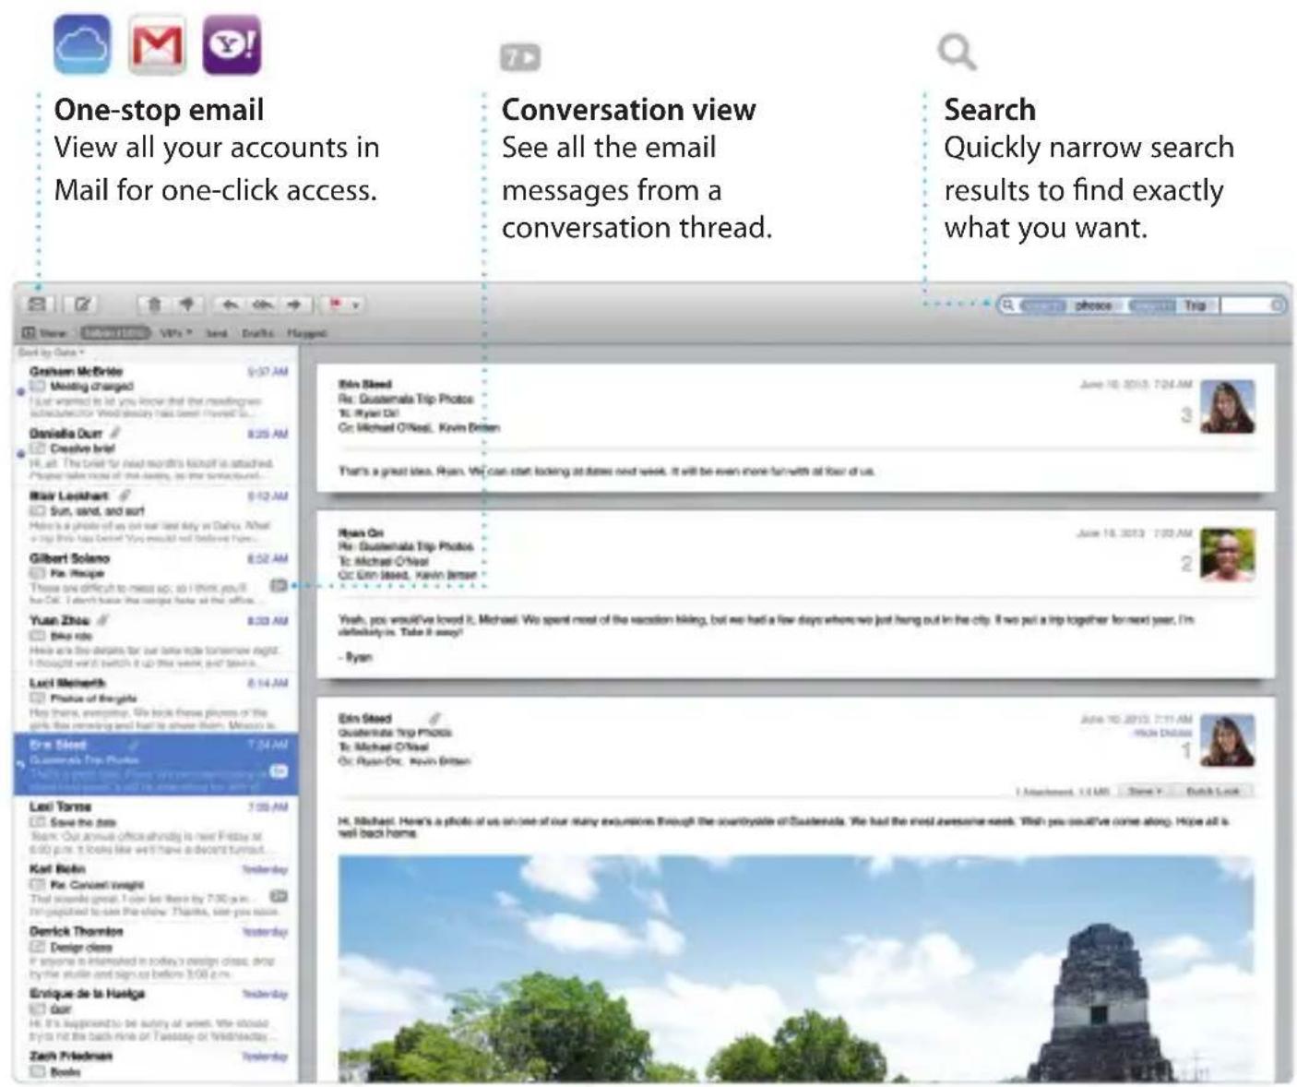
Task: Click the paperclip in the bottom Erin Steed message header
Action: [x=434, y=717]
